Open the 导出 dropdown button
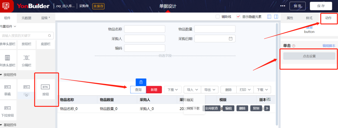Image resolution: width=338 pixels, height=128 pixels. (210, 90)
